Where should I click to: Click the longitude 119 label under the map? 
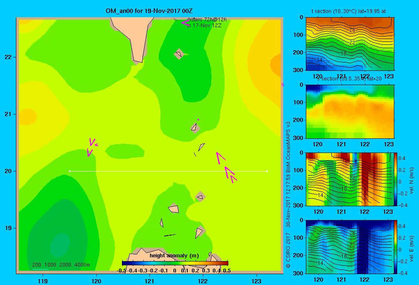pos(43,281)
